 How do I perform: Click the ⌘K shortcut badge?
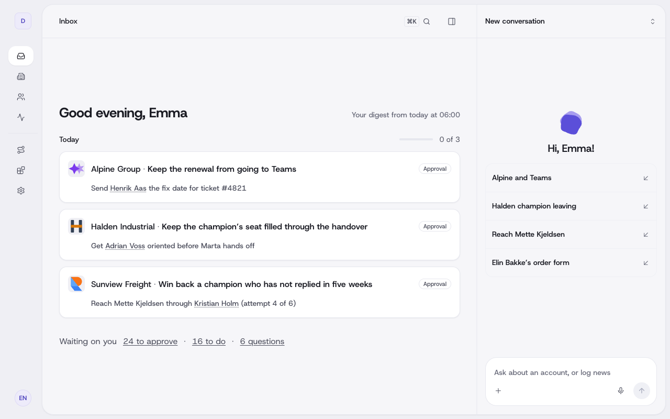411,21
